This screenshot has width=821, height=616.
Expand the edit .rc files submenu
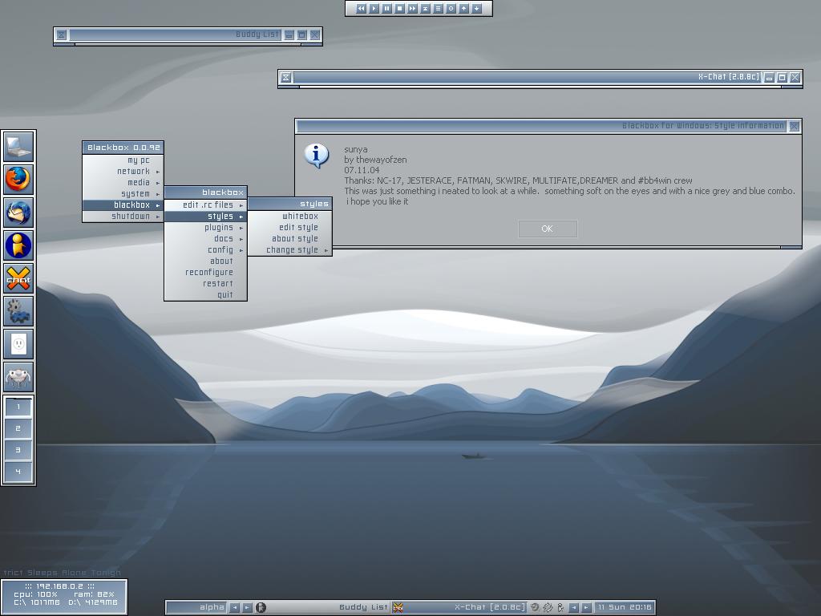[x=205, y=205]
